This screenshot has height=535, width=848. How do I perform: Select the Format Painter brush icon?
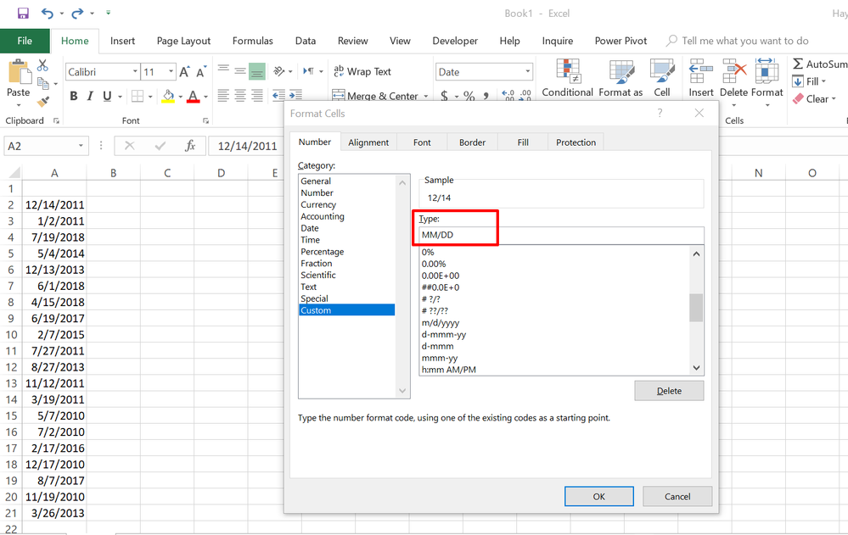click(42, 102)
